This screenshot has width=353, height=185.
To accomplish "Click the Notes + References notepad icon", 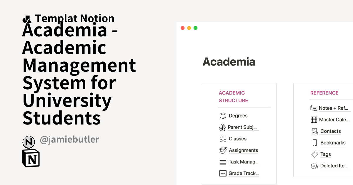I will pos(313,108).
